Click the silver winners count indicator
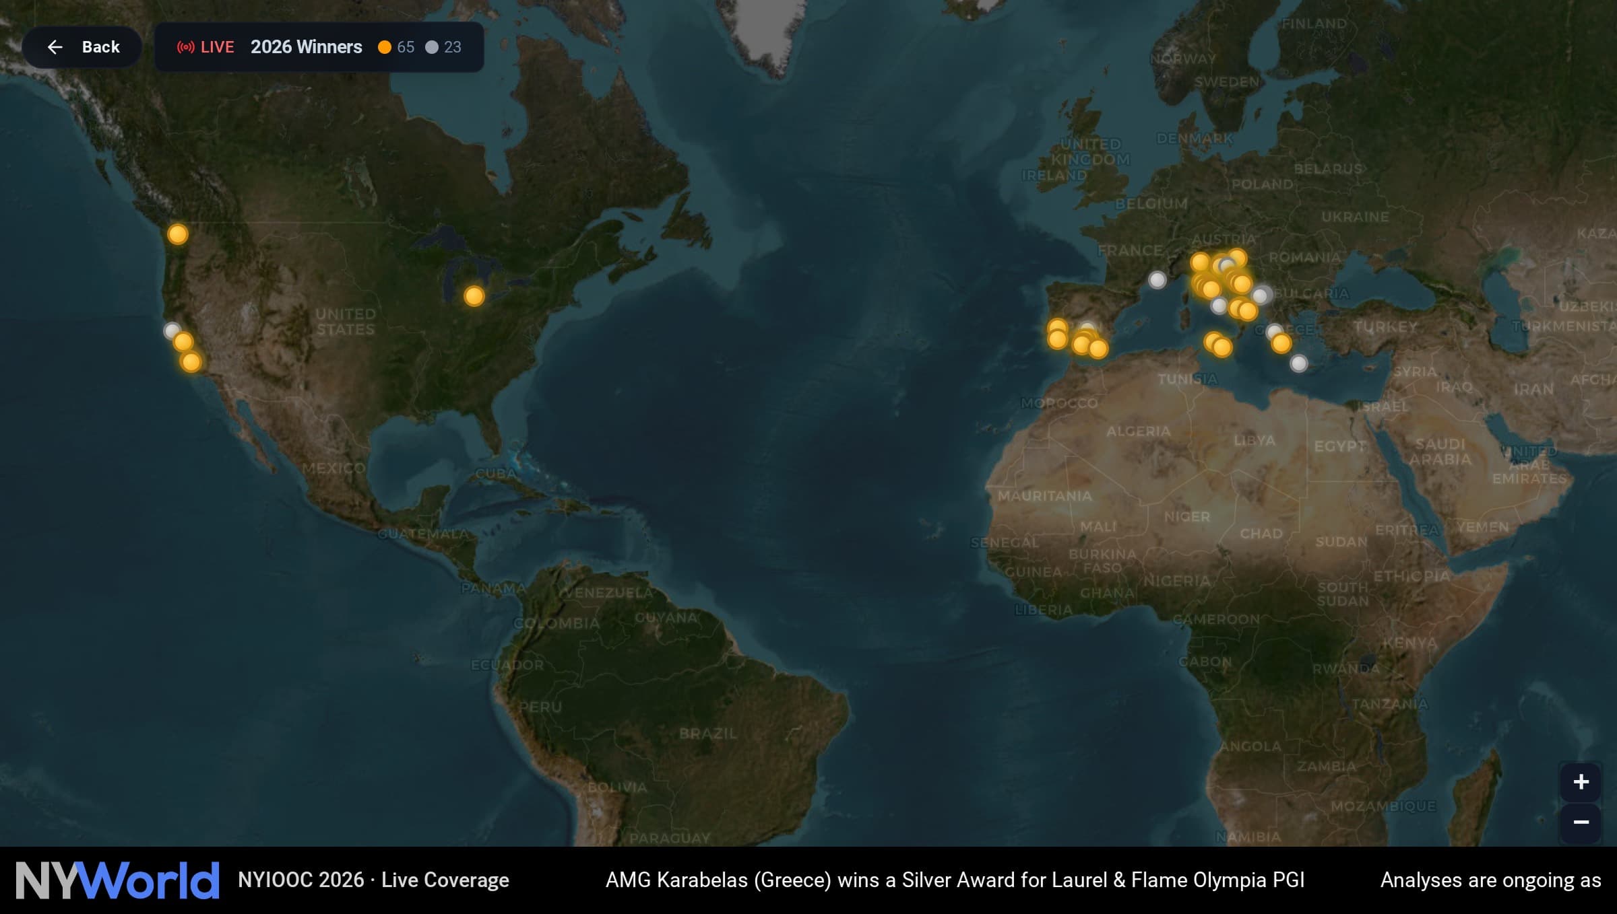The width and height of the screenshot is (1617, 914). tap(443, 47)
